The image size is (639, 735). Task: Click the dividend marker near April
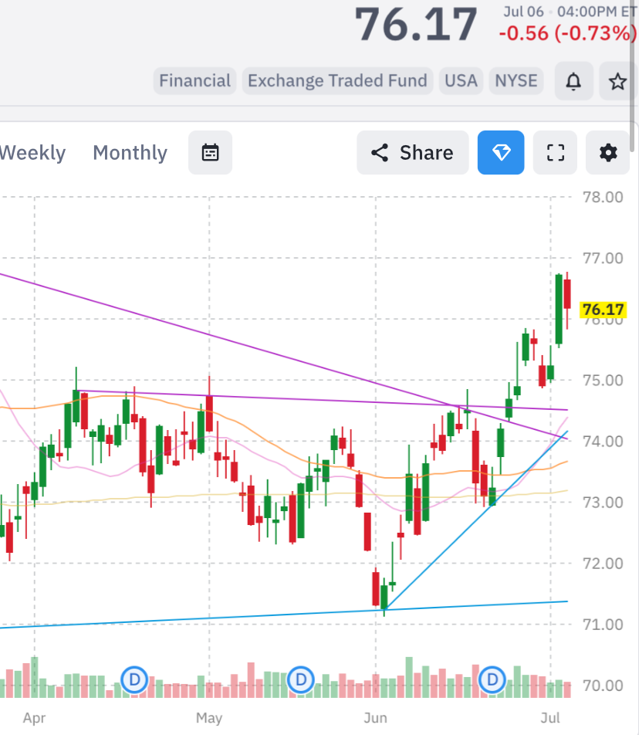(x=134, y=679)
